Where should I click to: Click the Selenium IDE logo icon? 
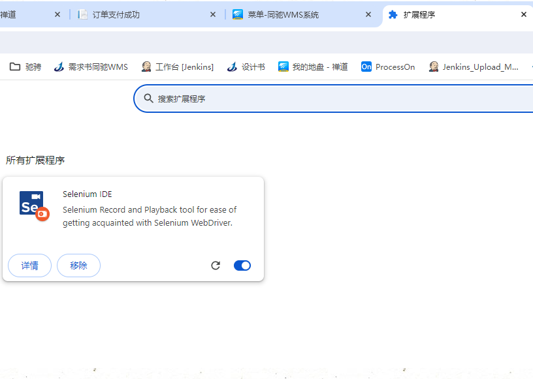pyautogui.click(x=35, y=205)
